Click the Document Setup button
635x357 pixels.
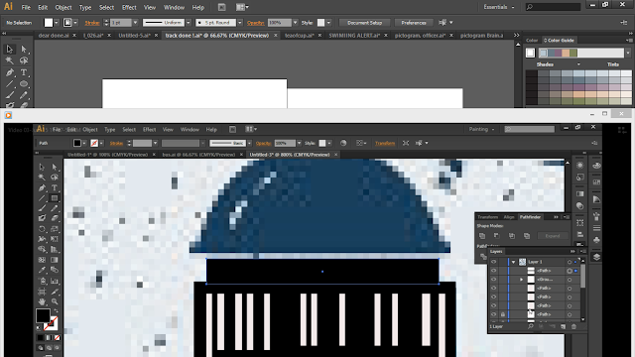364,23
